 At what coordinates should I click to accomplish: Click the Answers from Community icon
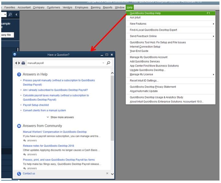(x=19, y=126)
